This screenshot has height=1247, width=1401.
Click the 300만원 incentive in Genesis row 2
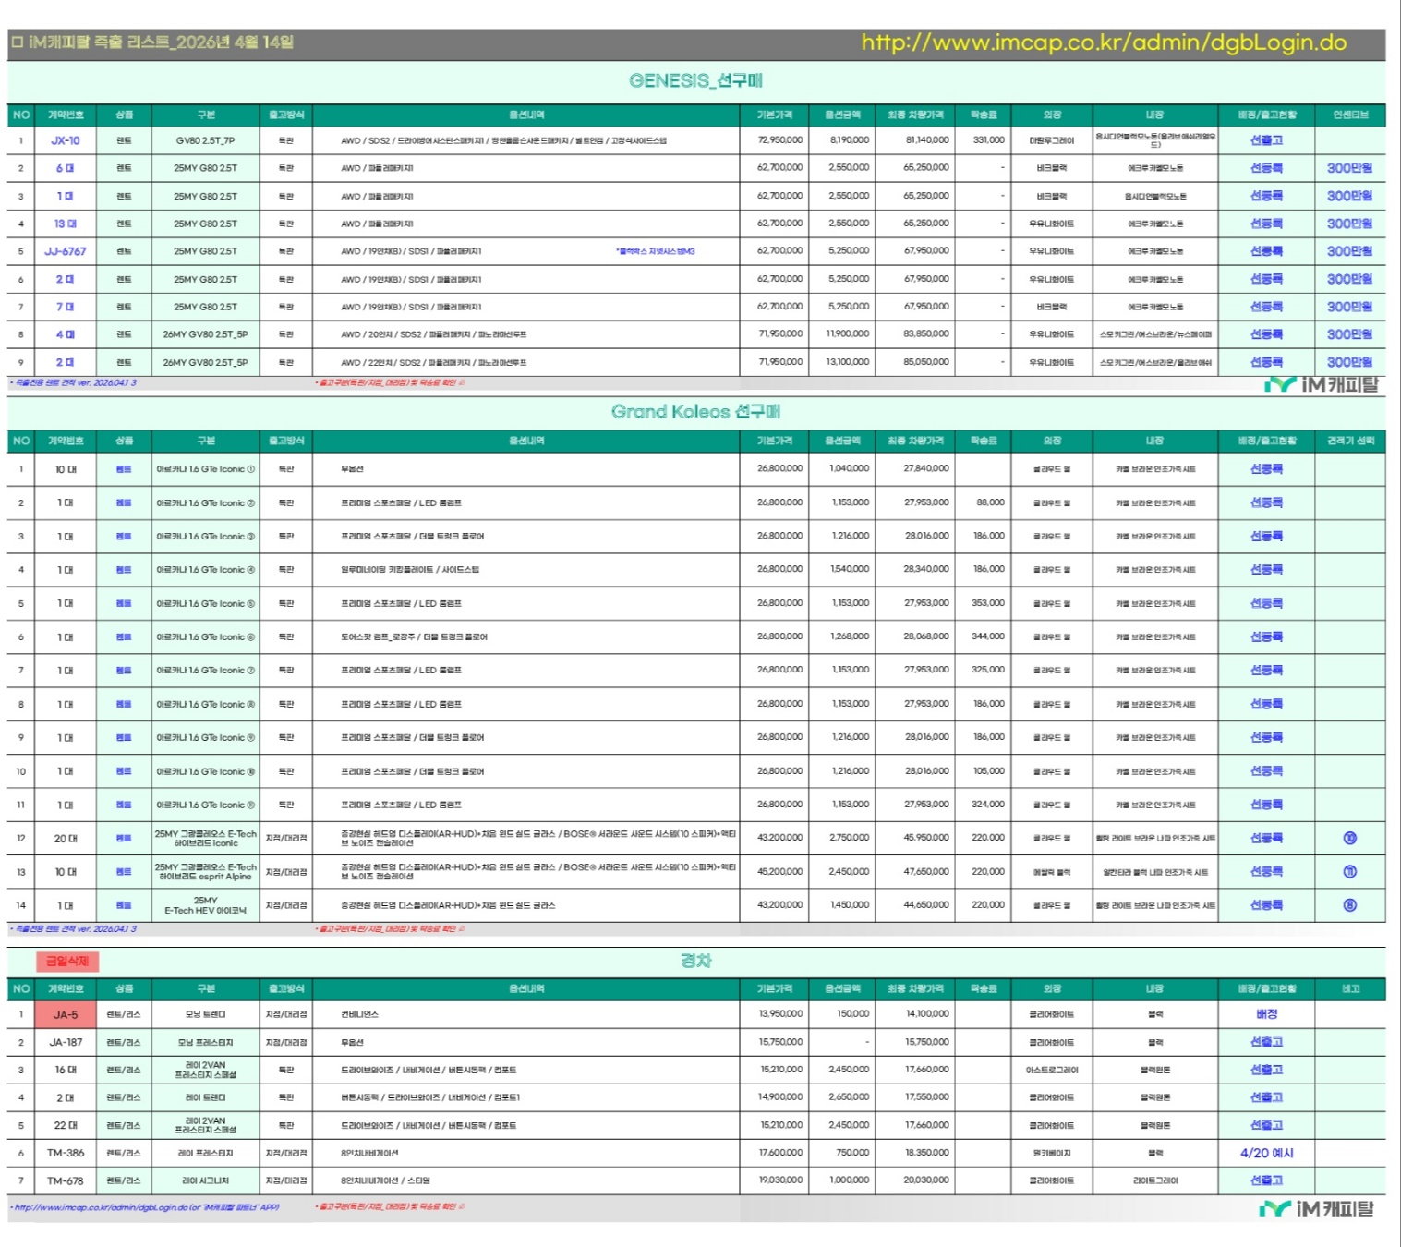pos(1349,168)
